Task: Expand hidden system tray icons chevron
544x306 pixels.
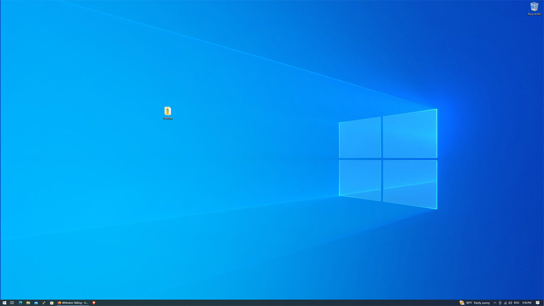Action: [495, 302]
